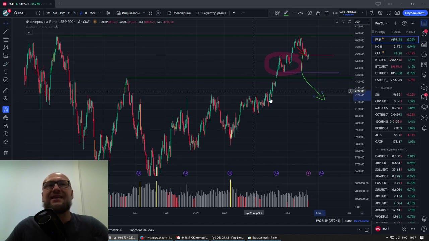
Task: Open the patterns drawing tool
Action: (6, 48)
